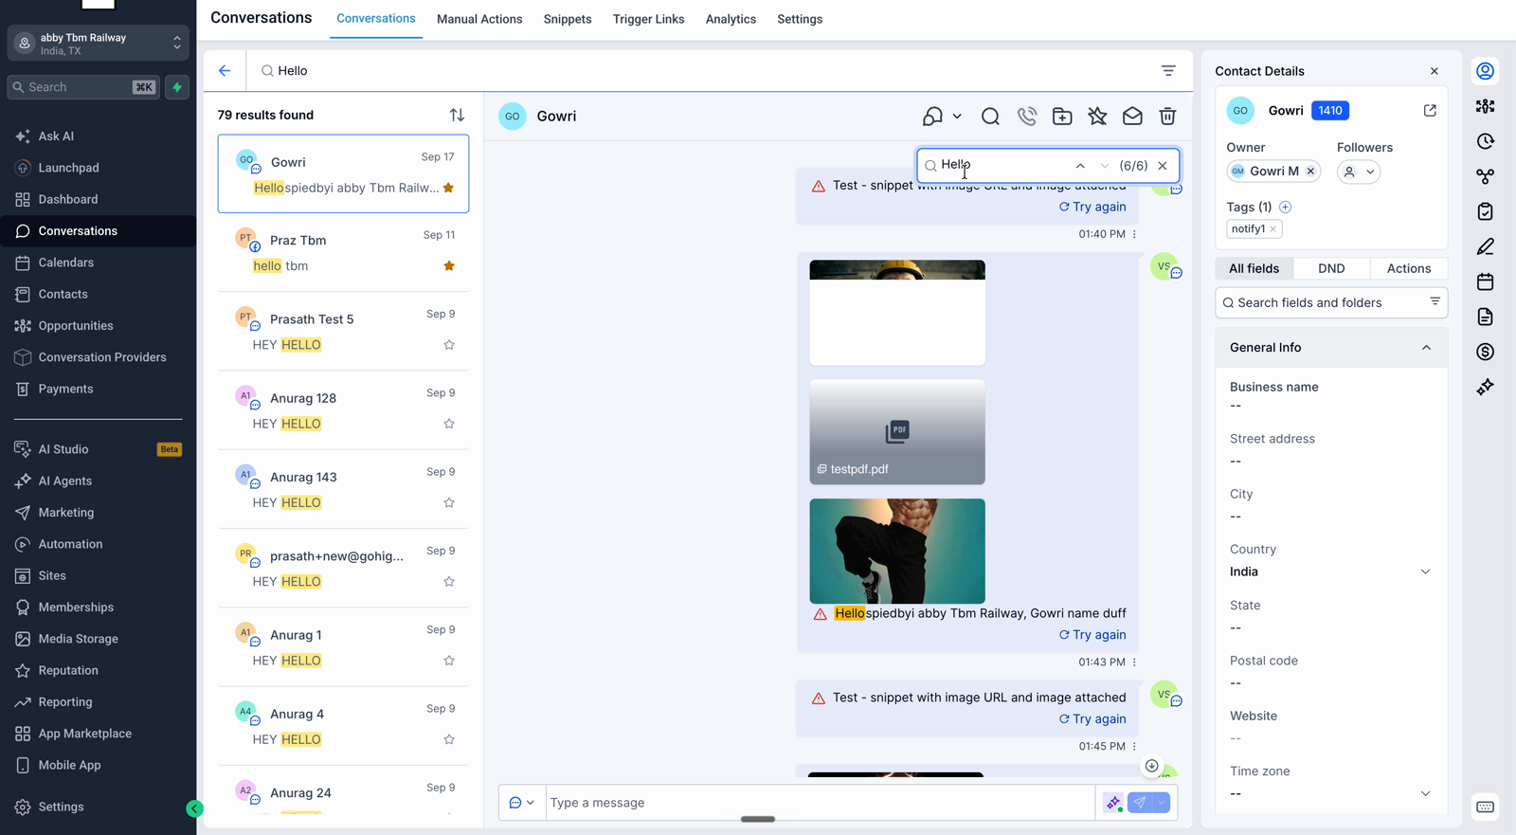The image size is (1516, 835).
Task: Click the AI sparkle icon in message composer
Action: [x=1113, y=803]
